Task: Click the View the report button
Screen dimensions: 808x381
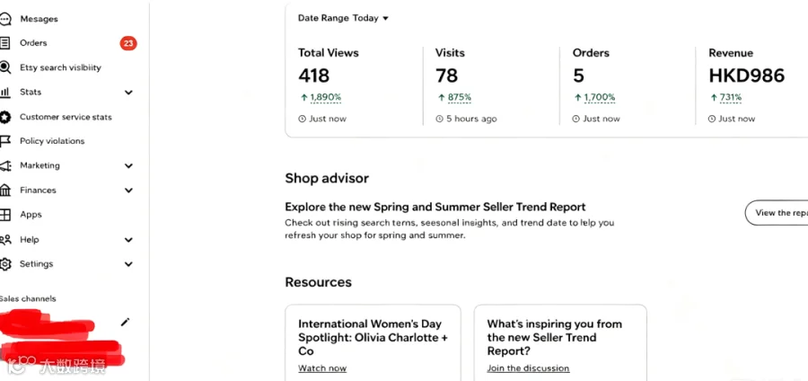Action: (x=777, y=212)
